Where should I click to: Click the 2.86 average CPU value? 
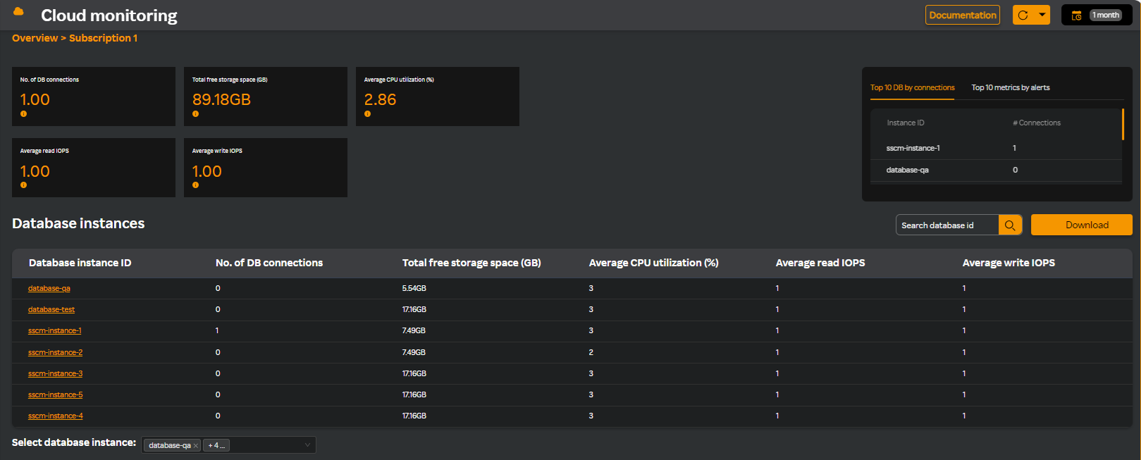pos(380,99)
